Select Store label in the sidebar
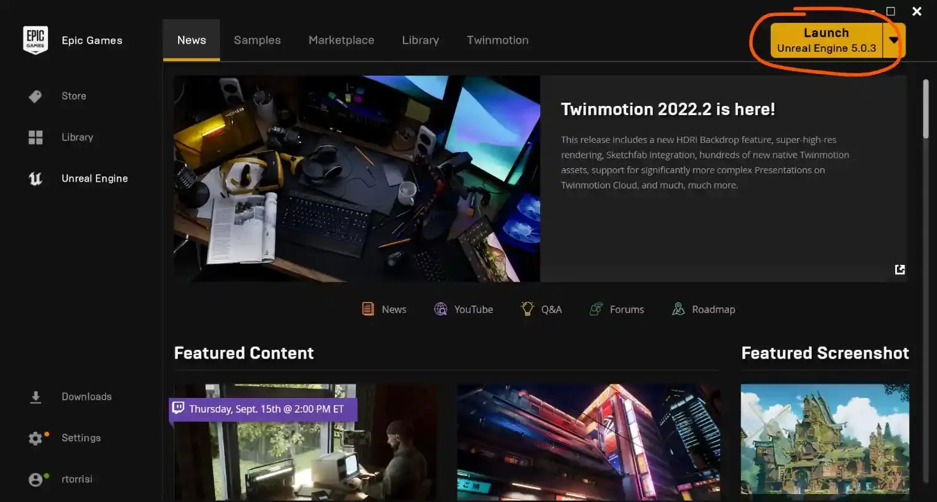 74,96
